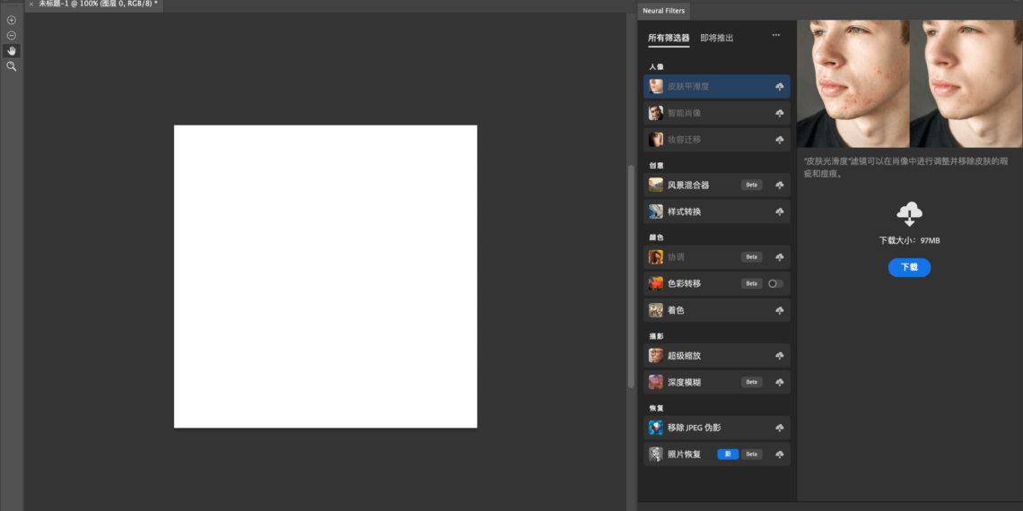Click the 皮肤平滑度 filter thumbnail icon
The image size is (1023, 511).
(x=656, y=87)
